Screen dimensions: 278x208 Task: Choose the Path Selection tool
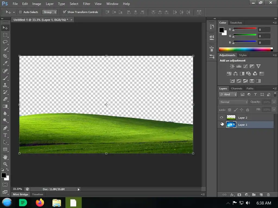[x=5, y=142]
